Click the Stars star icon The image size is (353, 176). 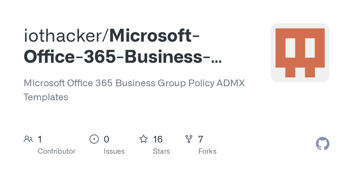coord(144,139)
